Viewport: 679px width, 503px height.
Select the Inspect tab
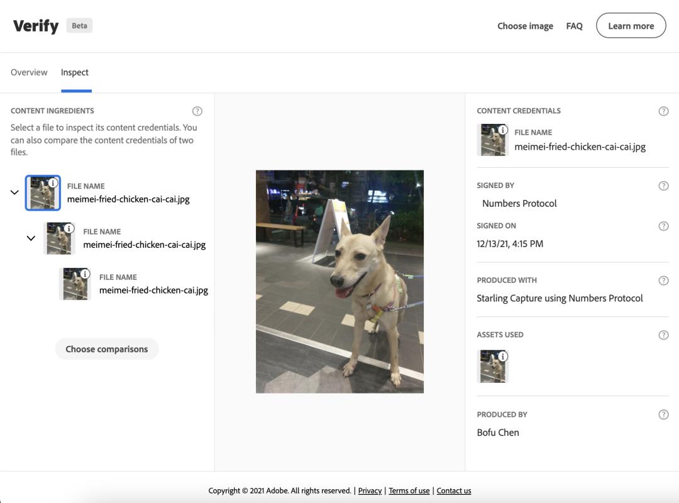click(75, 72)
